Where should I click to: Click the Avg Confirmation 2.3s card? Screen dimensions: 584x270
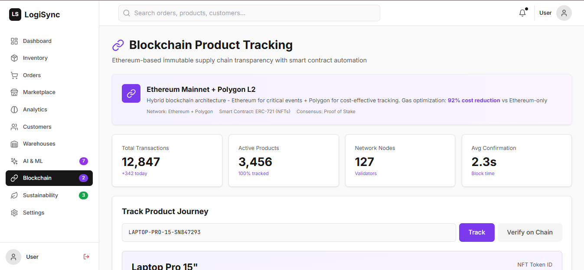[517, 161]
